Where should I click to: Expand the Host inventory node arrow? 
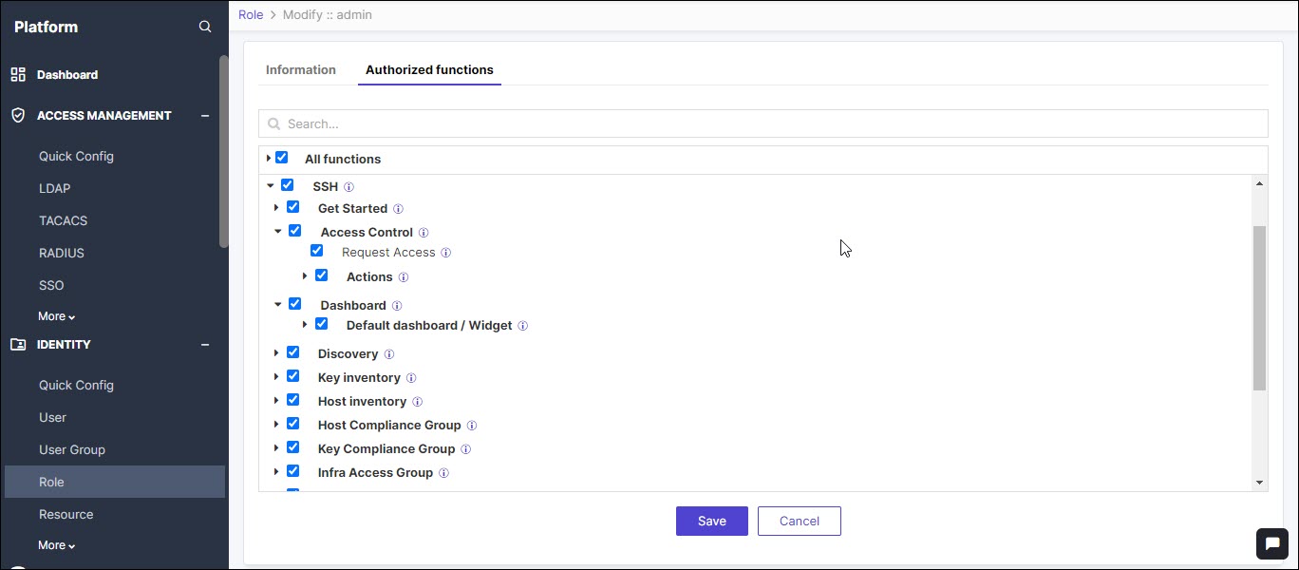pos(276,401)
